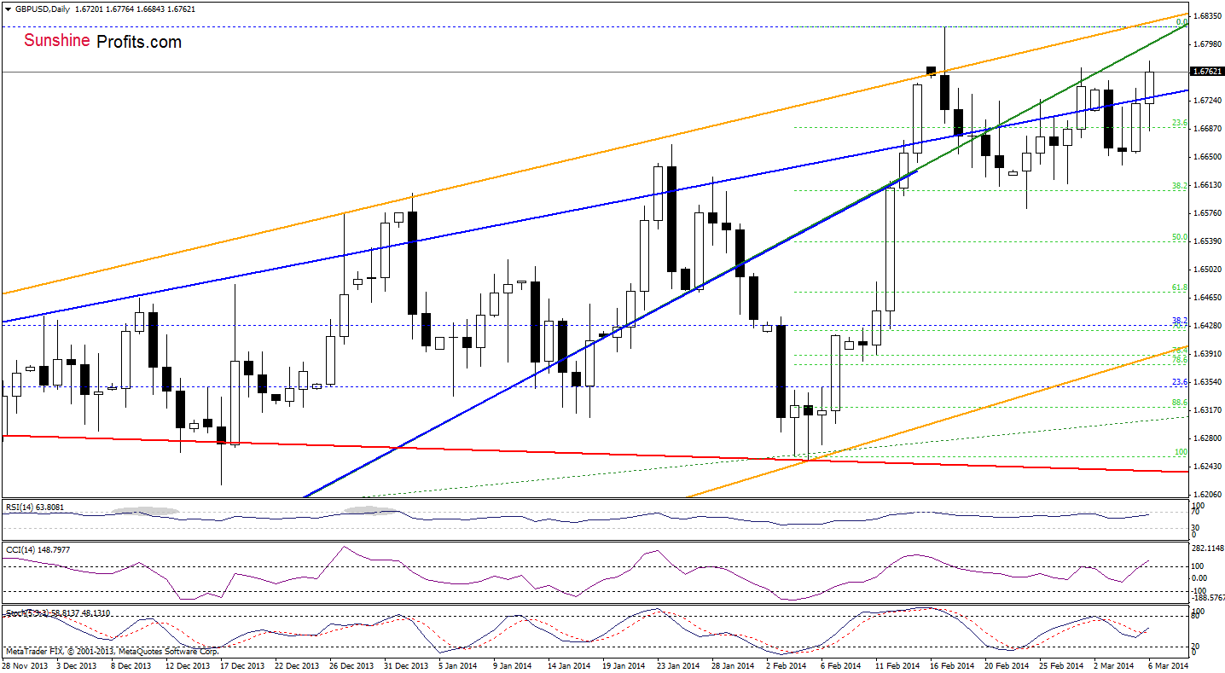Screen dimensions: 1225x673
Task: Click the 31 Dec 2013 date label
Action: (x=408, y=665)
